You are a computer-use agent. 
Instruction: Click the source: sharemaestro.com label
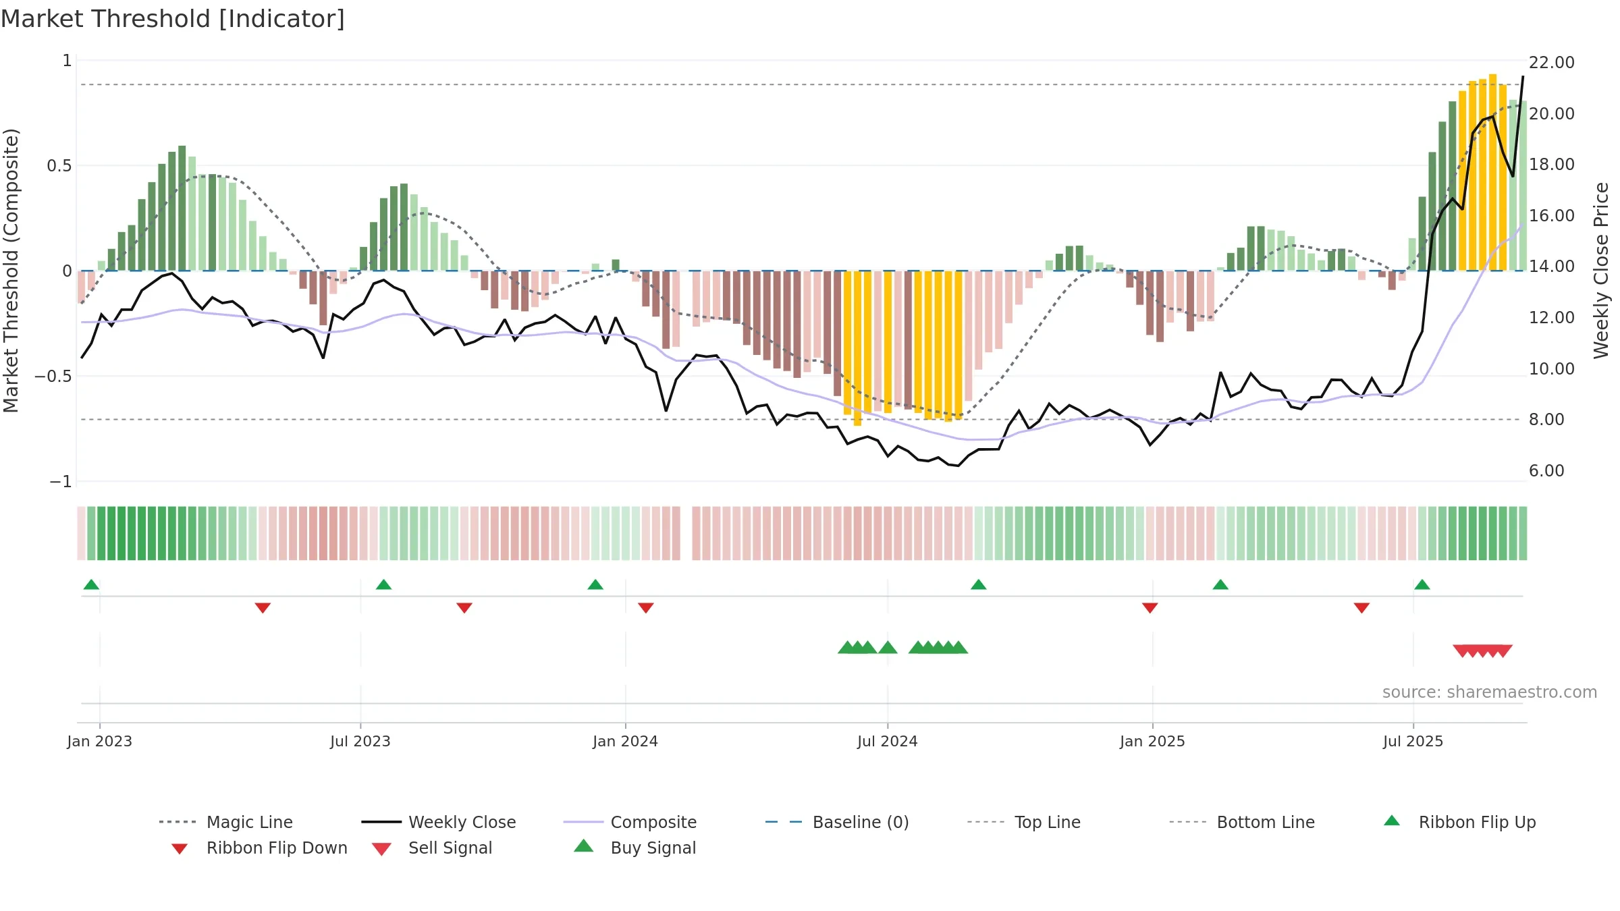point(1490,692)
